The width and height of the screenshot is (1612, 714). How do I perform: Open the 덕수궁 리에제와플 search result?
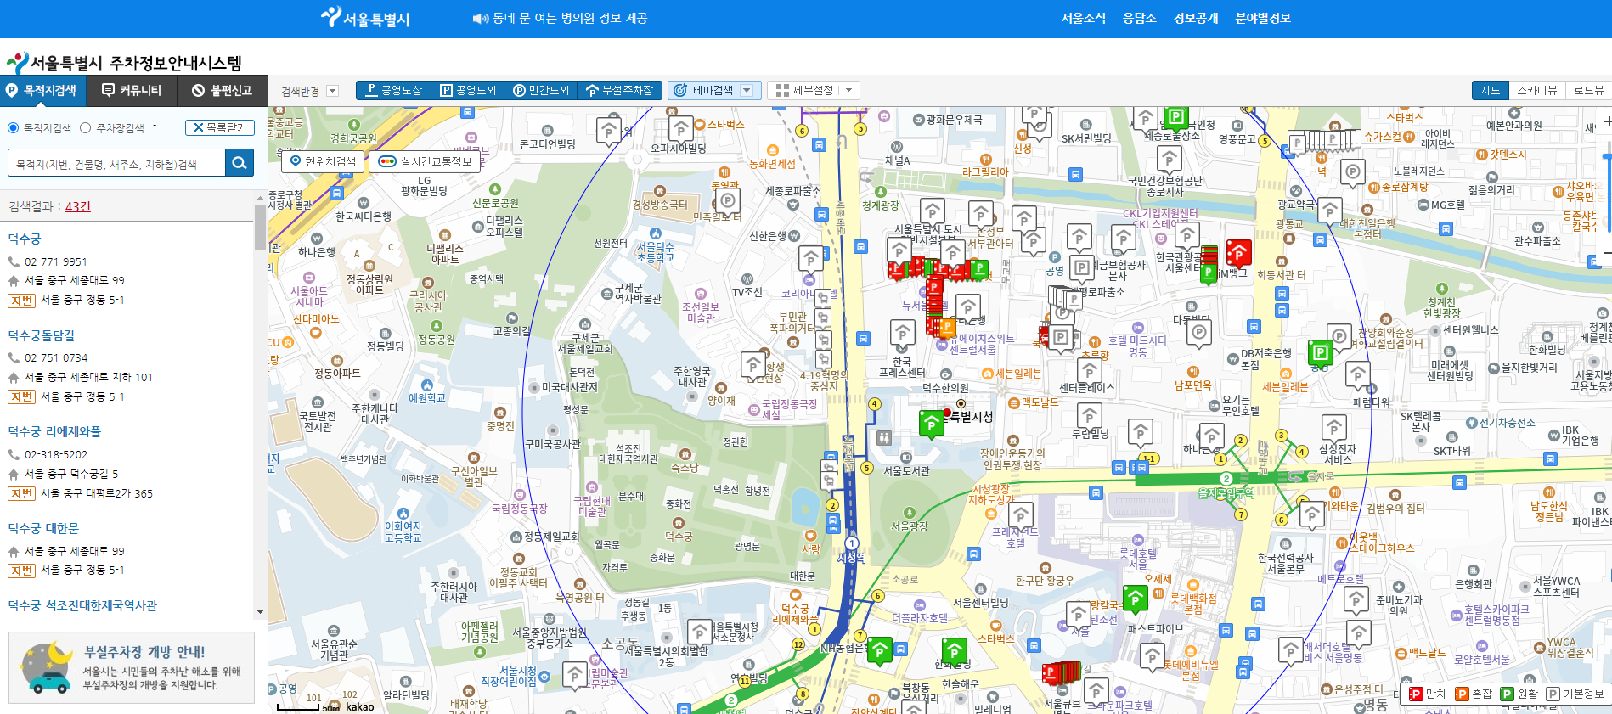[x=54, y=431]
